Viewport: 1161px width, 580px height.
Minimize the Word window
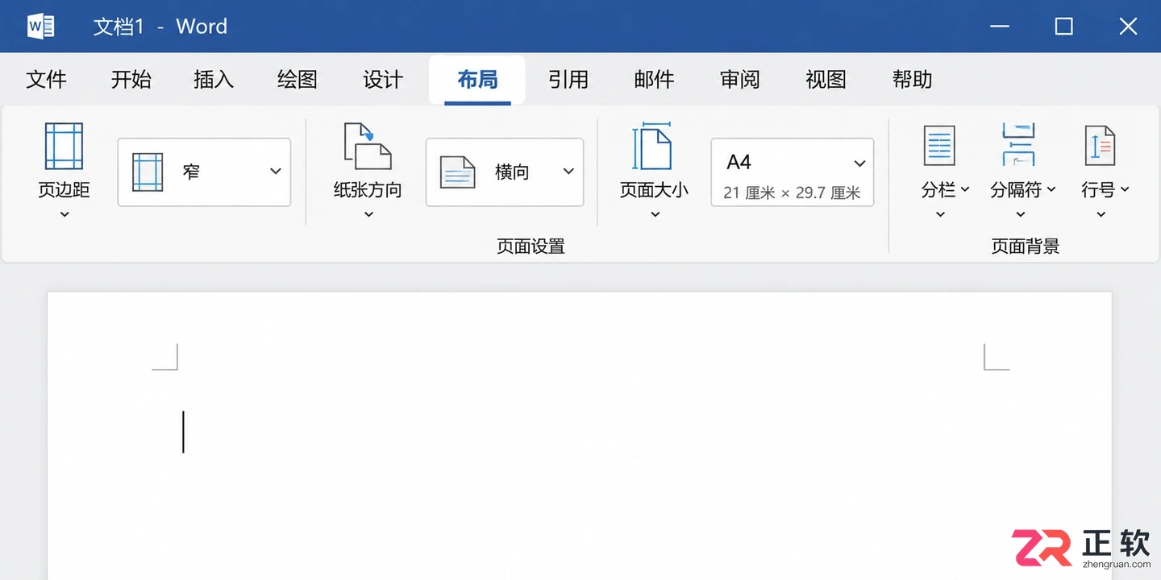(x=1000, y=27)
